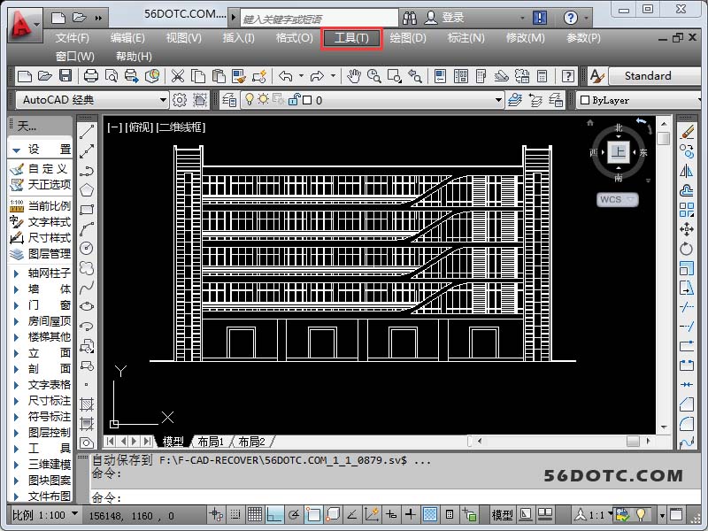The height and width of the screenshot is (531, 708).
Task: Open the AutoCAD 经典 workspace dropdown
Action: (163, 100)
